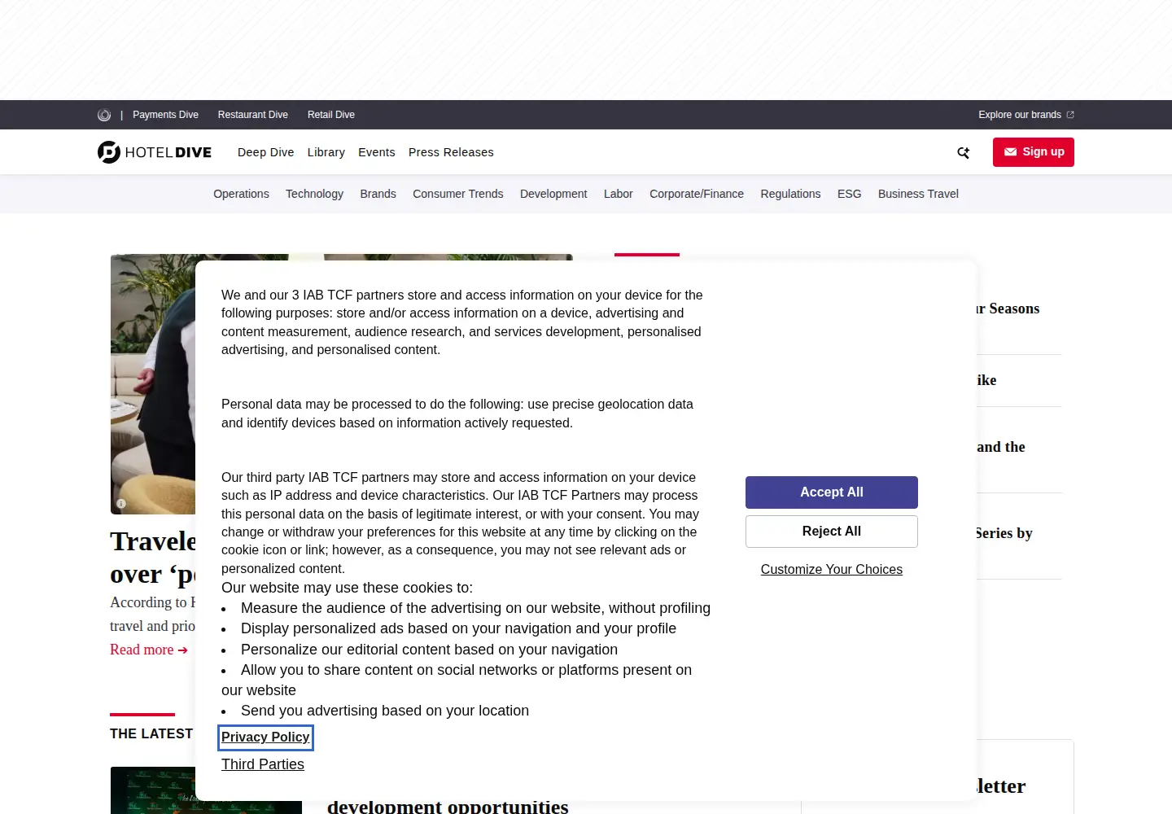The height and width of the screenshot is (814, 1172).
Task: Click the Industry Dive globe logo icon
Action: [104, 115]
